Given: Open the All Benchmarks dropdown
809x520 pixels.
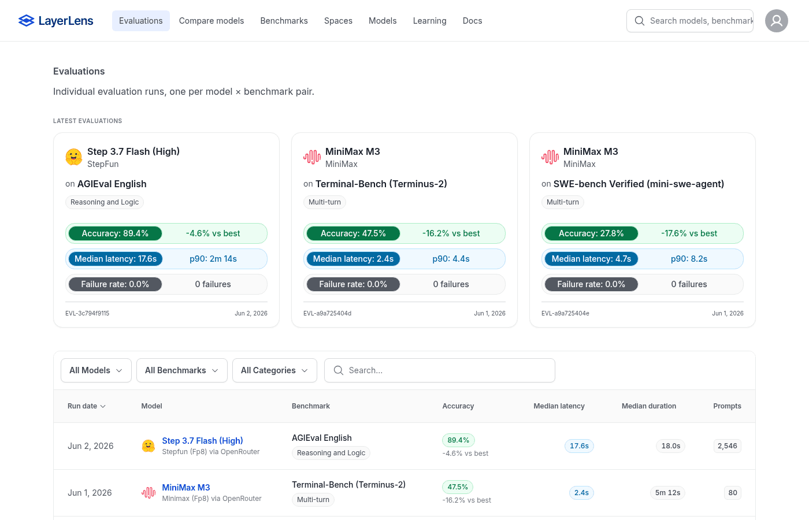Looking at the screenshot, I should click(x=182, y=370).
